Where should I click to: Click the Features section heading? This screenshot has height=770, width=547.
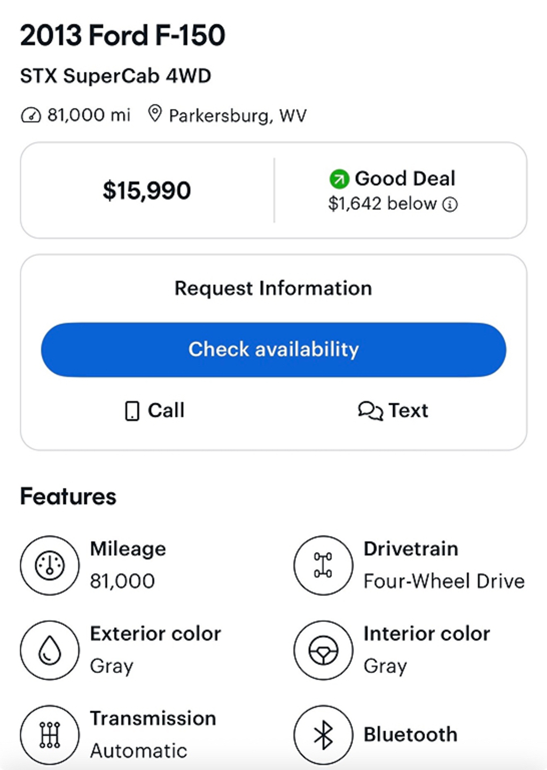tap(68, 496)
